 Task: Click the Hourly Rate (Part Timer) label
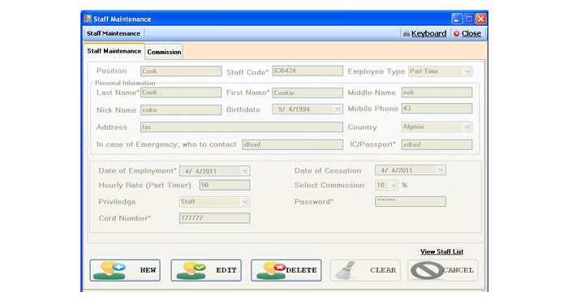tap(144, 185)
